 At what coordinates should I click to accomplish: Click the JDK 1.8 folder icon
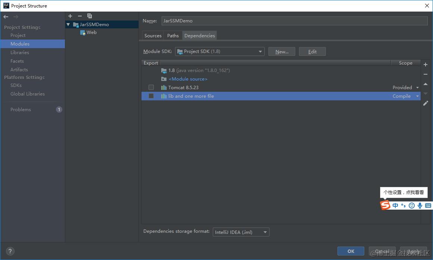click(x=164, y=71)
